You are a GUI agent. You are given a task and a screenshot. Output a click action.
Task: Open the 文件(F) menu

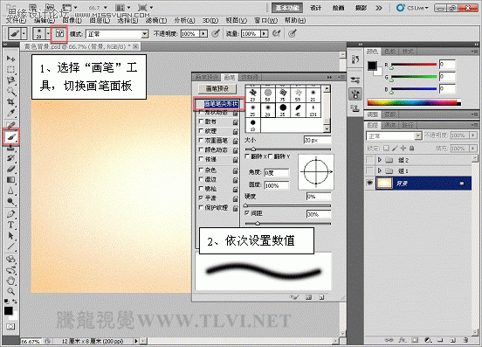(x=17, y=21)
